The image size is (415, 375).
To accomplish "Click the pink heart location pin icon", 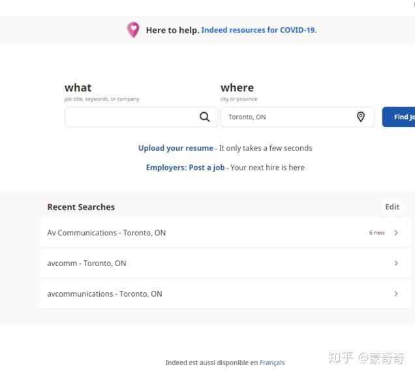I will 133,29.
